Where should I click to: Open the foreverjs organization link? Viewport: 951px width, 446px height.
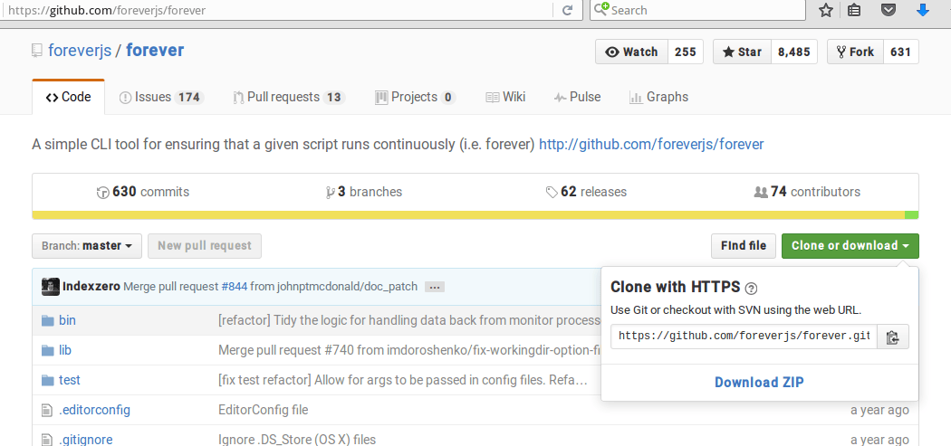80,51
